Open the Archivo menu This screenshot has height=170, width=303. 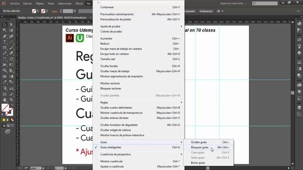click(x=15, y=3)
